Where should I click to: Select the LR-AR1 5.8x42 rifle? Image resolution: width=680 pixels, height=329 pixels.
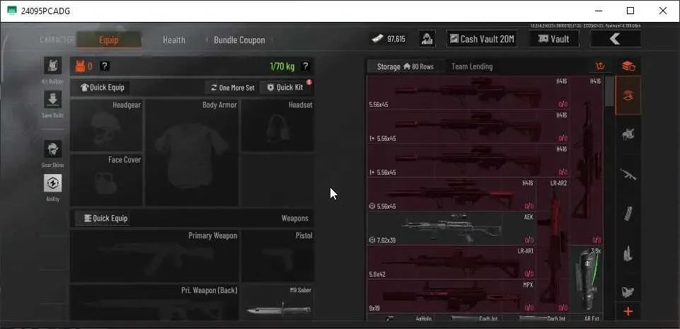pyautogui.click(x=451, y=262)
